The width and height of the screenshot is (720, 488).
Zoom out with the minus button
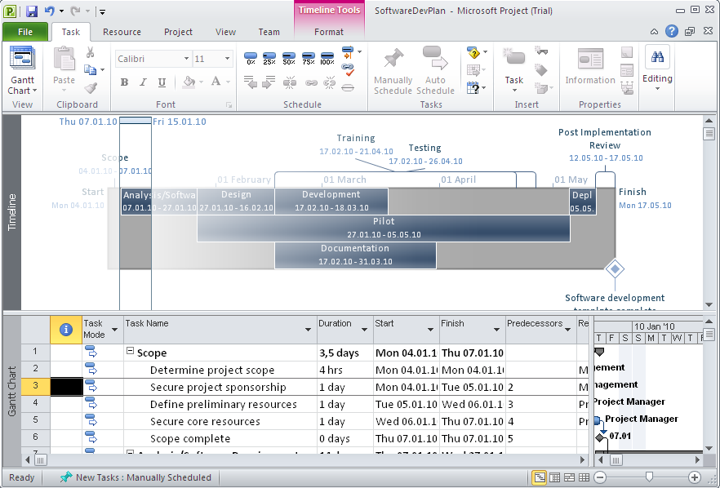click(x=600, y=477)
